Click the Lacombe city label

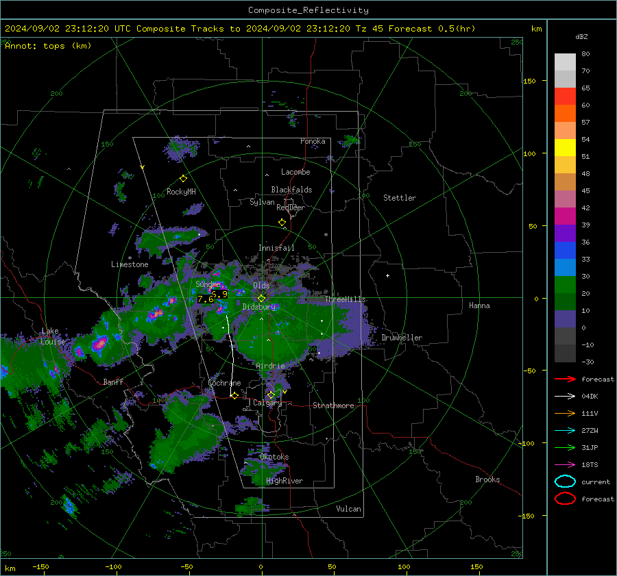tap(295, 172)
